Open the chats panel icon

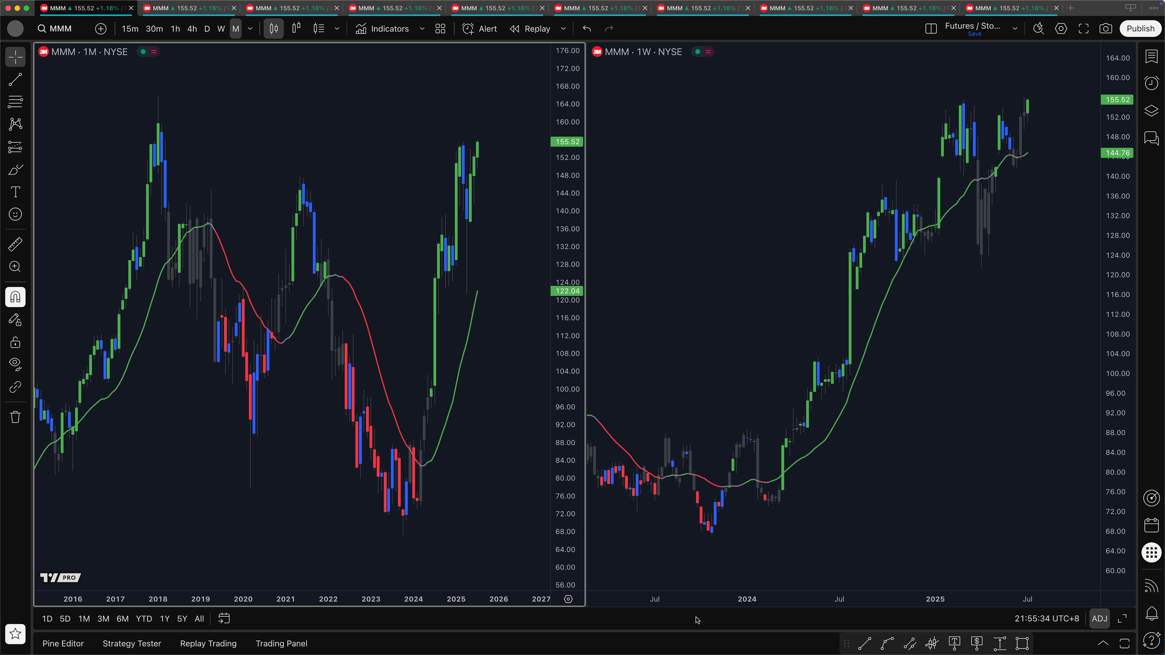click(1151, 138)
